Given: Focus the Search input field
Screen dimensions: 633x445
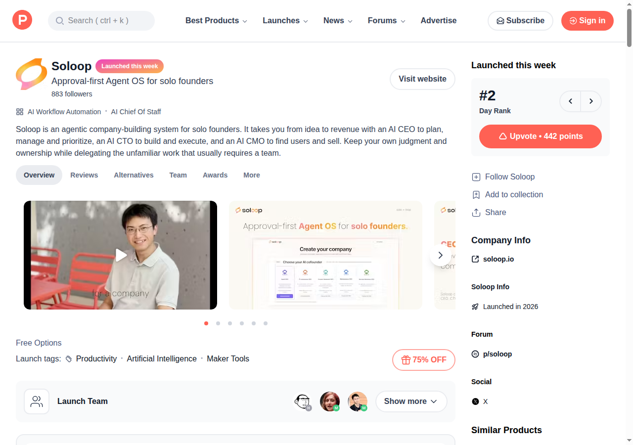Looking at the screenshot, I should point(101,21).
